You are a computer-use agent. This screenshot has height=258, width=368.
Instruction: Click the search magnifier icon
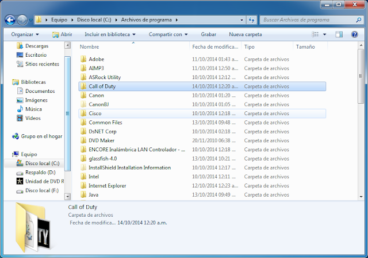pos(359,20)
